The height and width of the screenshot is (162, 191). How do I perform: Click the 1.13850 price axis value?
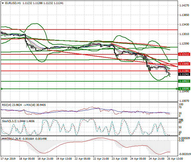[184, 15]
